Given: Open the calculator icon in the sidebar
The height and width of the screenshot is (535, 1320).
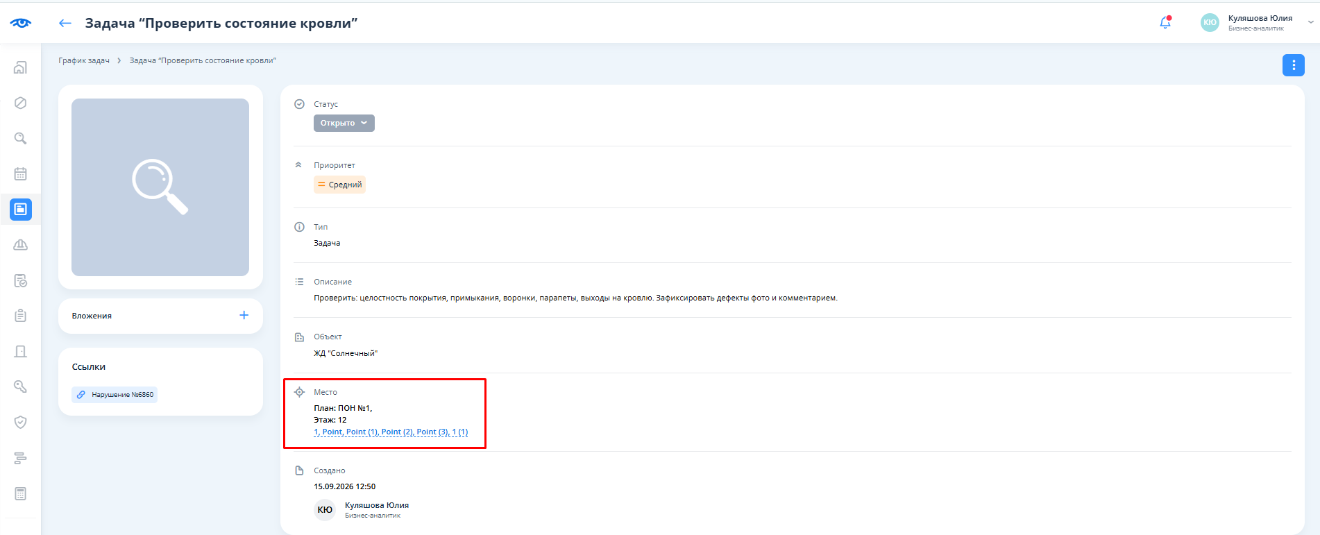Looking at the screenshot, I should tap(21, 493).
